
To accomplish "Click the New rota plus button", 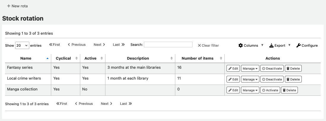I will point(17,6).
